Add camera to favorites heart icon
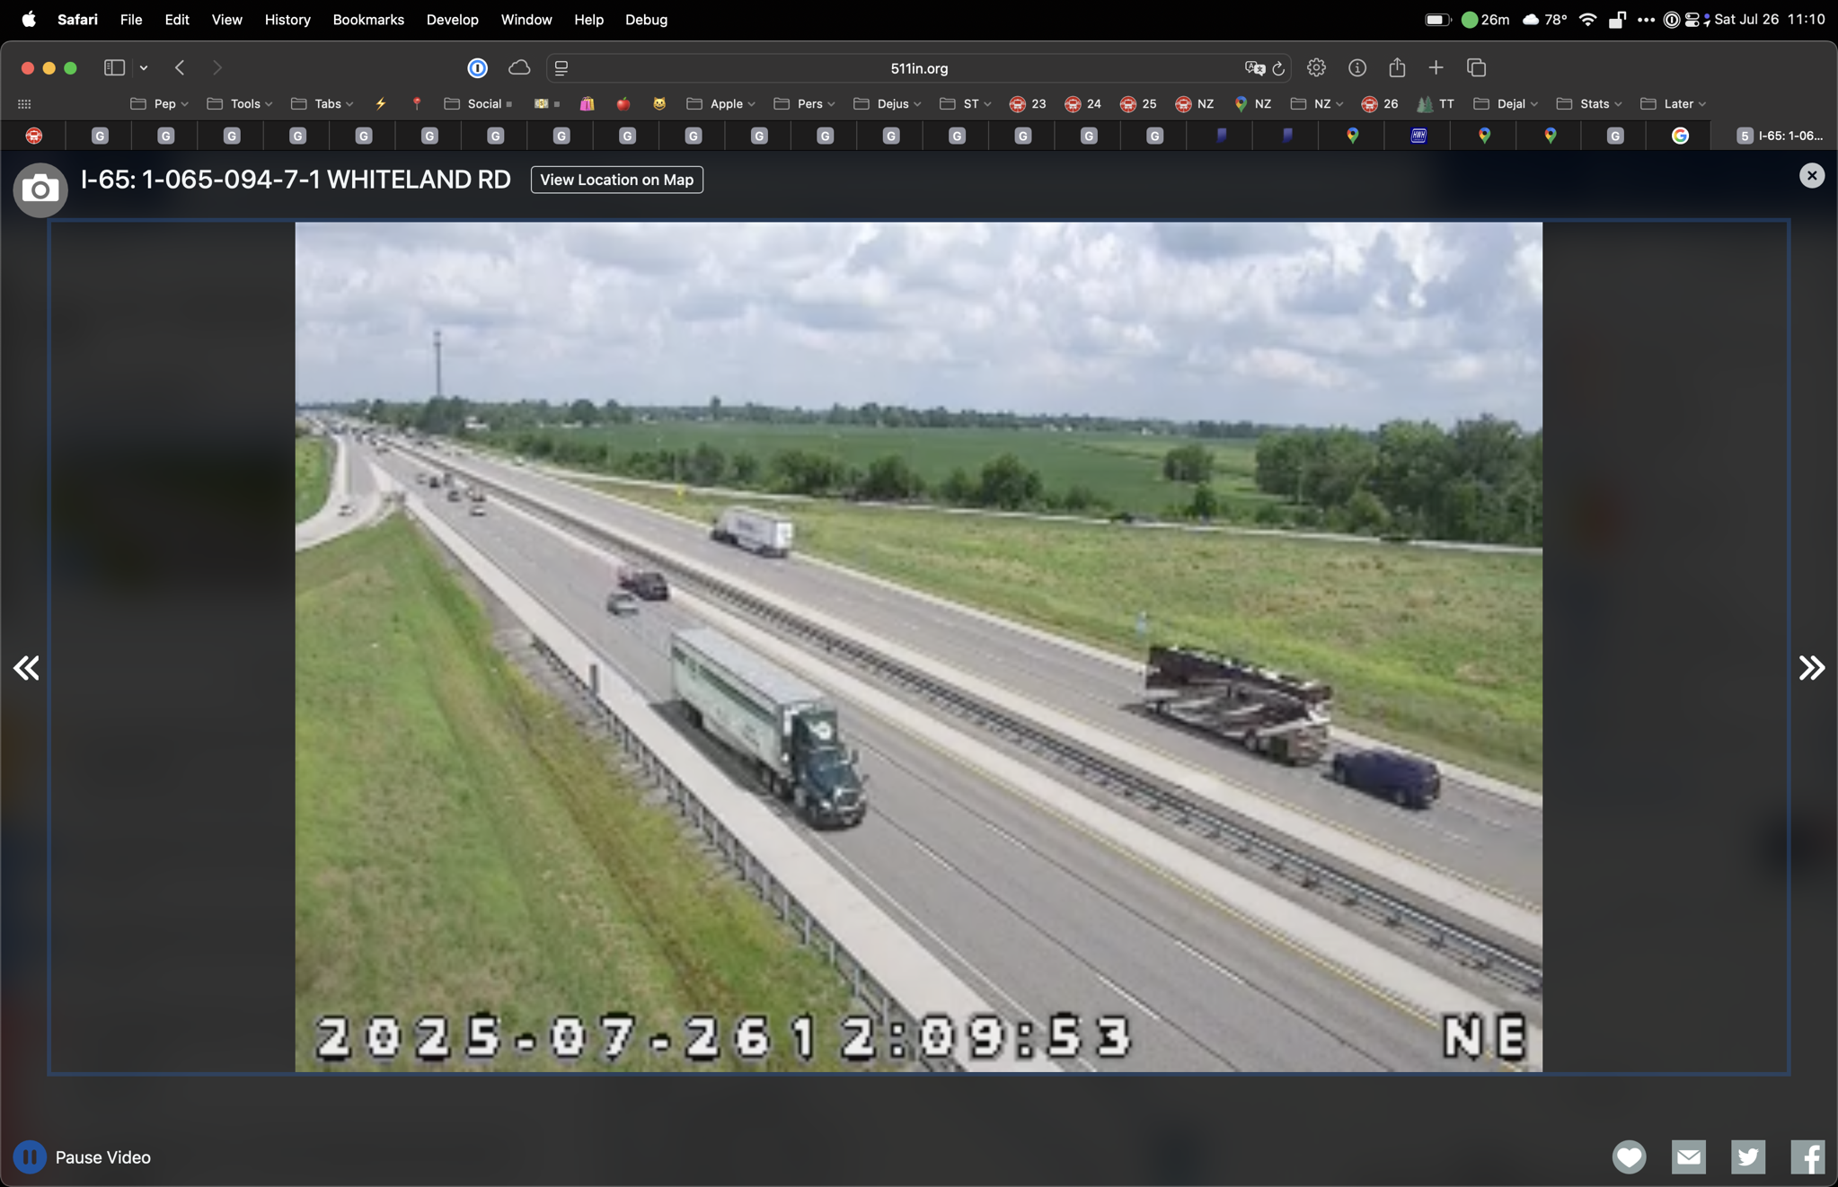Viewport: 1838px width, 1187px height. point(1629,1157)
